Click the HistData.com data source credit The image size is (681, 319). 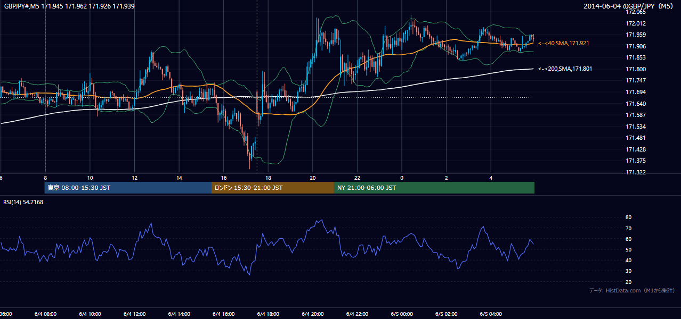click(x=632, y=290)
